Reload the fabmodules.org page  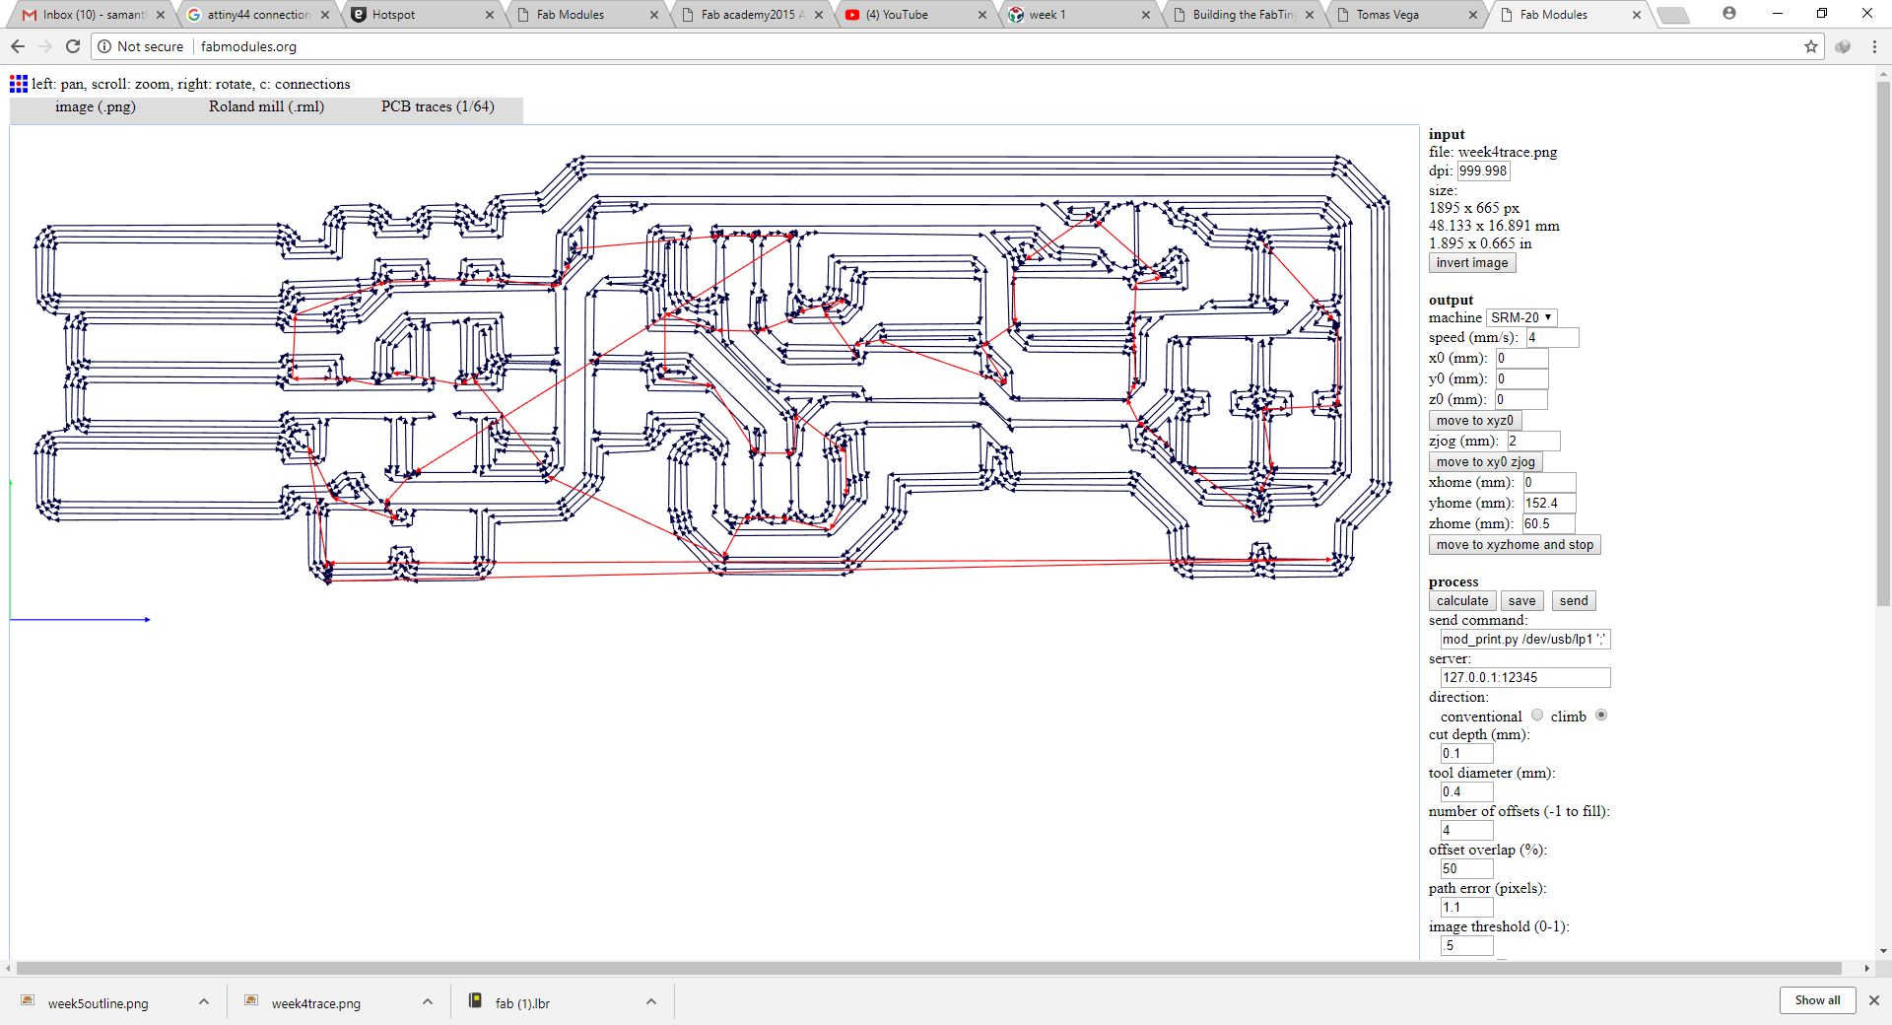point(72,45)
